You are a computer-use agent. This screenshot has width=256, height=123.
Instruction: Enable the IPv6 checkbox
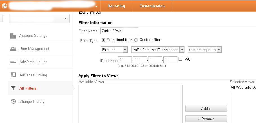click(180, 59)
